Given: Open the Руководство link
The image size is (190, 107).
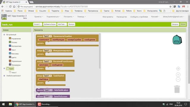Looking at the screenshot, I should coord(122,17).
